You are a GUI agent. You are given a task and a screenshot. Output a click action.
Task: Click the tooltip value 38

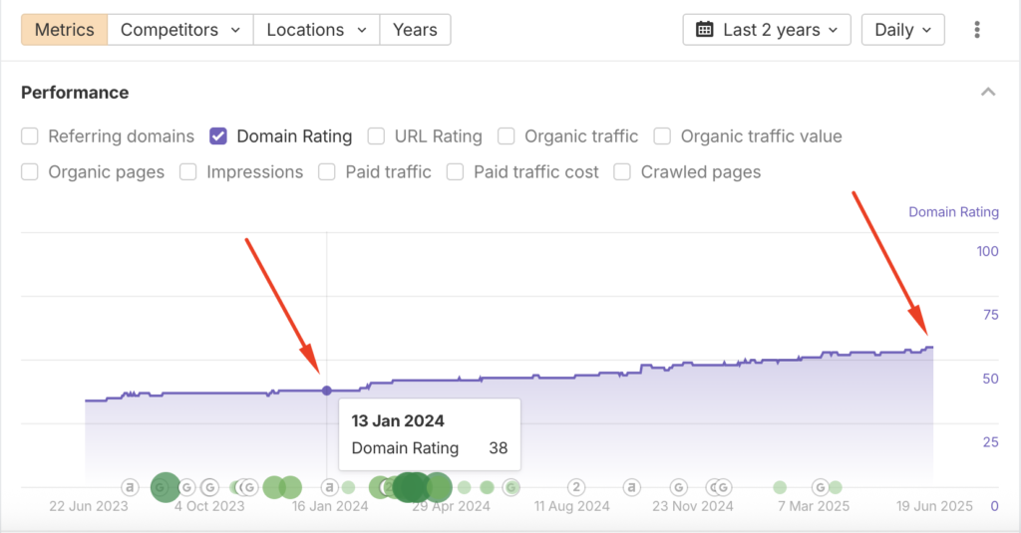pyautogui.click(x=499, y=448)
